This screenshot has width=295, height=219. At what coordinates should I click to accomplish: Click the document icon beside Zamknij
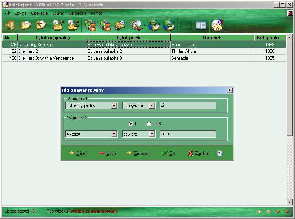(x=220, y=153)
